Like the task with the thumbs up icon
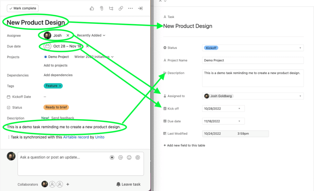Image resolution: width=314 pixels, height=191 pixels. tap(92, 8)
